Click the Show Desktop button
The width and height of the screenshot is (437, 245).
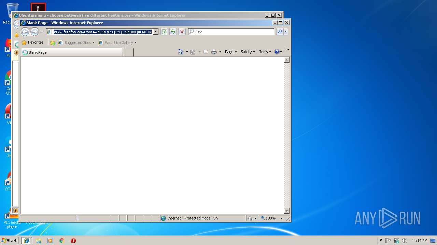click(x=433, y=241)
